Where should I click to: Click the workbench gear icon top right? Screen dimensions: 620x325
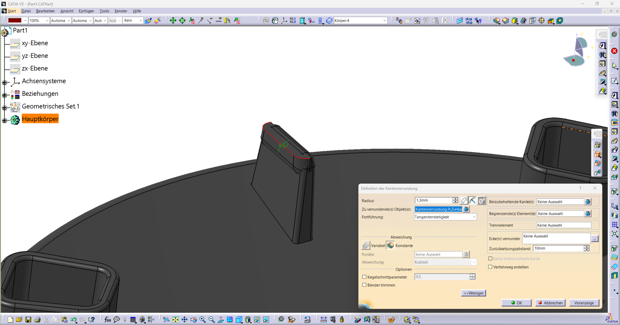[614, 34]
